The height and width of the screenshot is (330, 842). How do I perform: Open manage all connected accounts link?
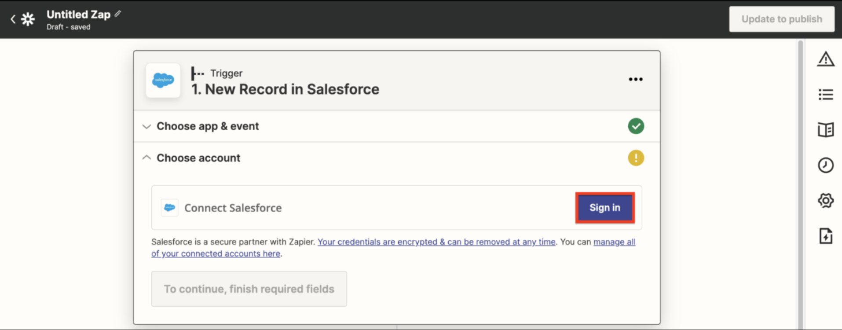615,242
